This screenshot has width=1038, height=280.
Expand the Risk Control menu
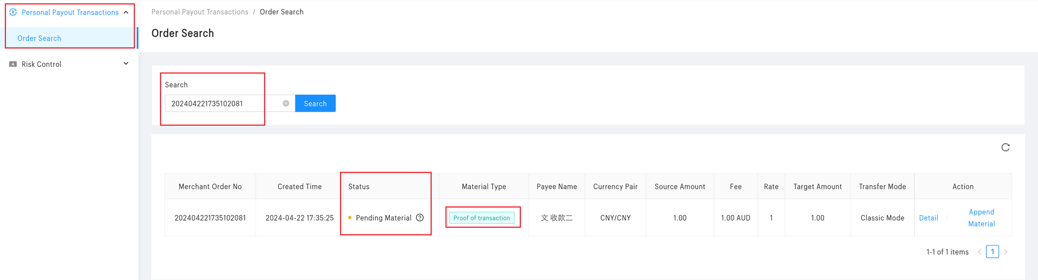click(x=126, y=64)
